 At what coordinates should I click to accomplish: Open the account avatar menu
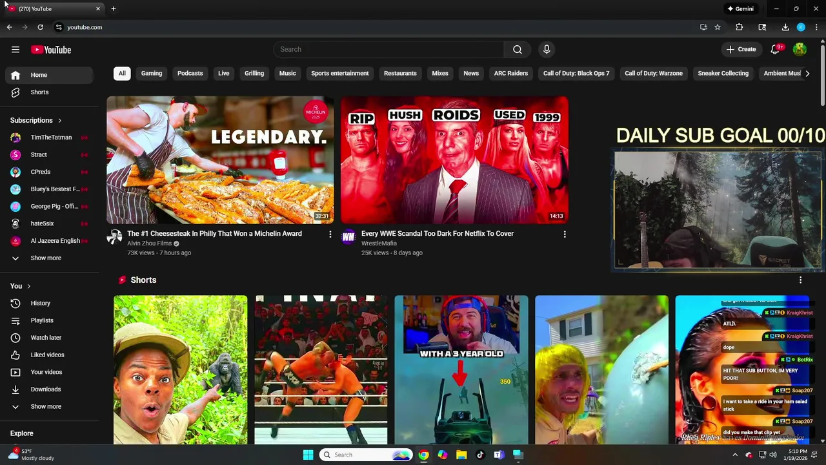tap(800, 50)
